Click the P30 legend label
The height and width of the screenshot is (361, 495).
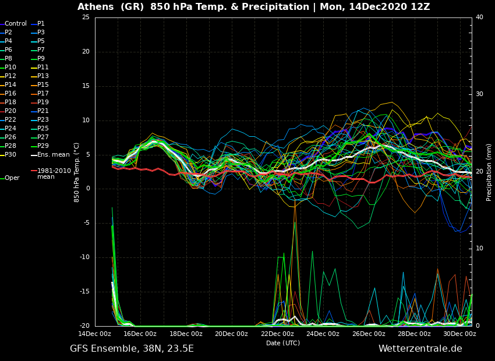coord(10,155)
